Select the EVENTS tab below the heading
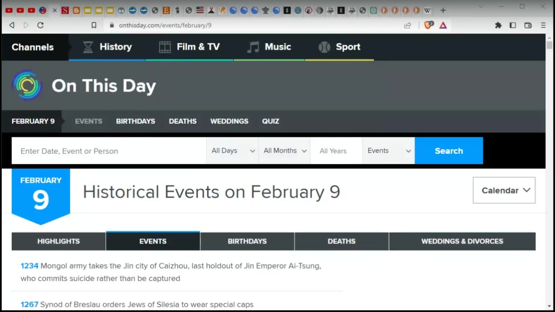The height and width of the screenshot is (312, 555). (x=153, y=241)
